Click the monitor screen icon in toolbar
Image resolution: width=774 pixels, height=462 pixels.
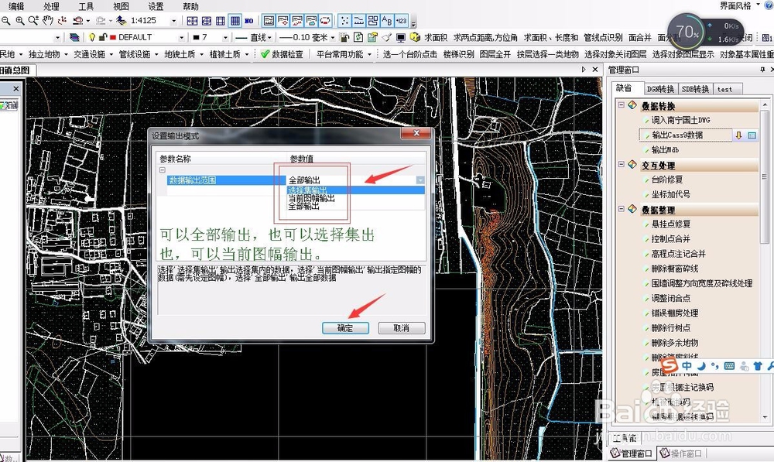click(400, 37)
